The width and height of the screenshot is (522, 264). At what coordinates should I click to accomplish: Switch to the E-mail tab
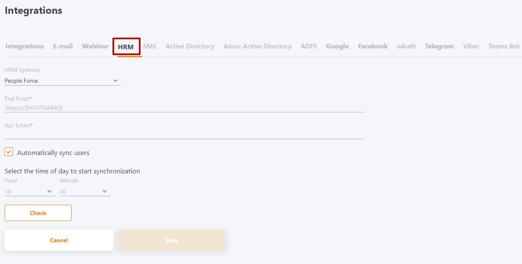(x=63, y=46)
